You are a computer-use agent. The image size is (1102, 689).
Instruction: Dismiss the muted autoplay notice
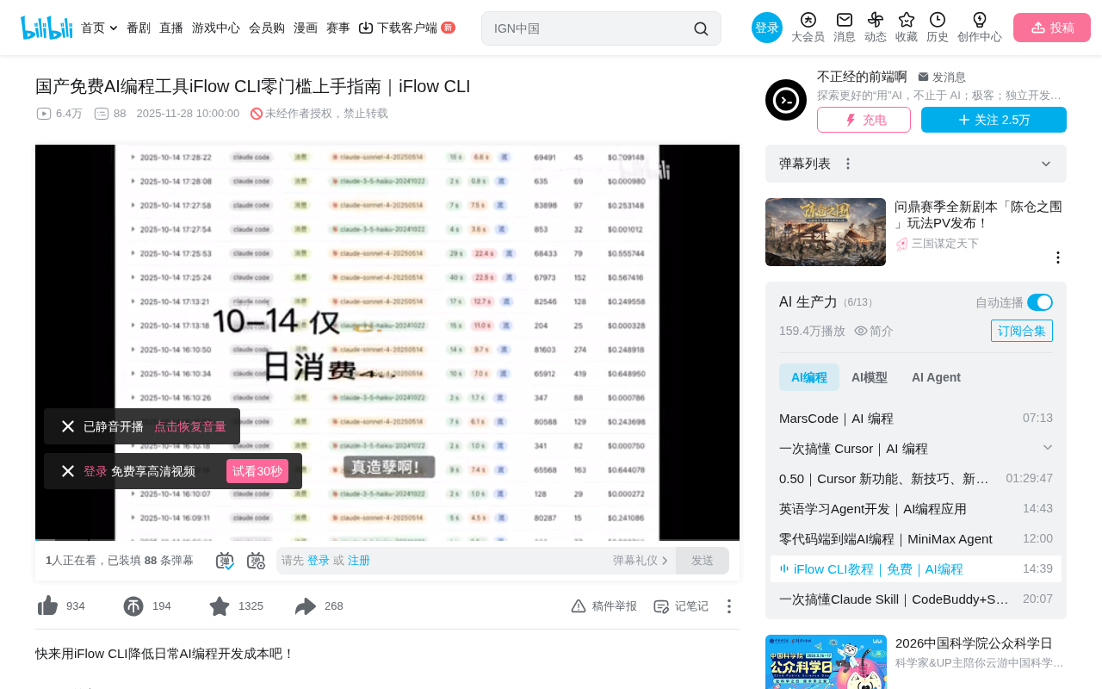coord(68,426)
